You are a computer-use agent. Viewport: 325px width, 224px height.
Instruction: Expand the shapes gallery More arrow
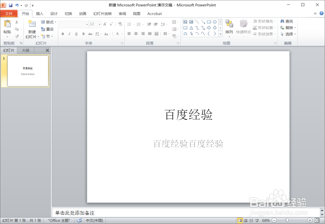221,34
